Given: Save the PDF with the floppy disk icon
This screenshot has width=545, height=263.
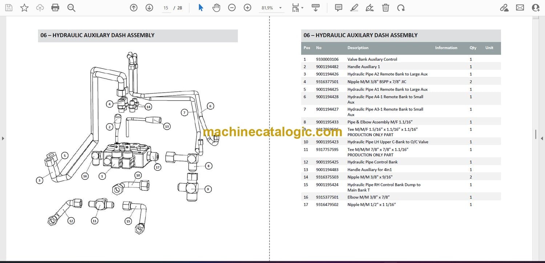Looking at the screenshot, I should click(x=9, y=8).
